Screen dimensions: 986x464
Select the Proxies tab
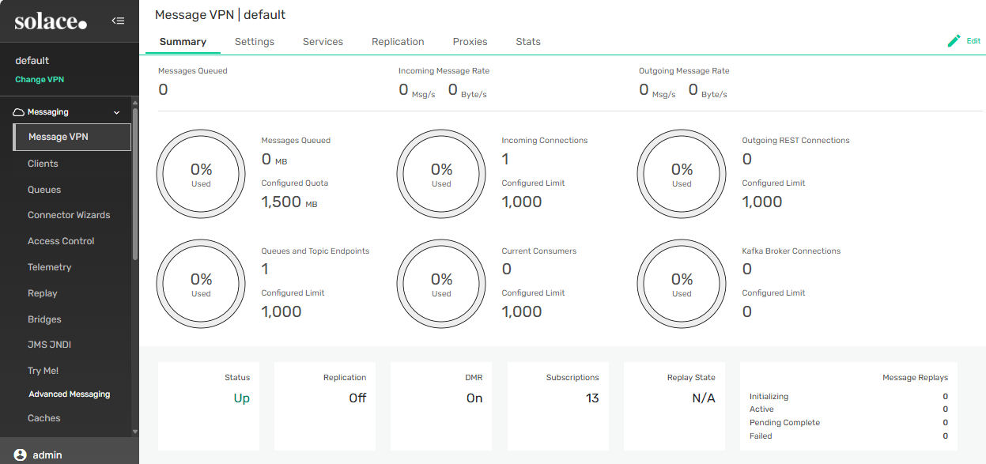pos(470,42)
